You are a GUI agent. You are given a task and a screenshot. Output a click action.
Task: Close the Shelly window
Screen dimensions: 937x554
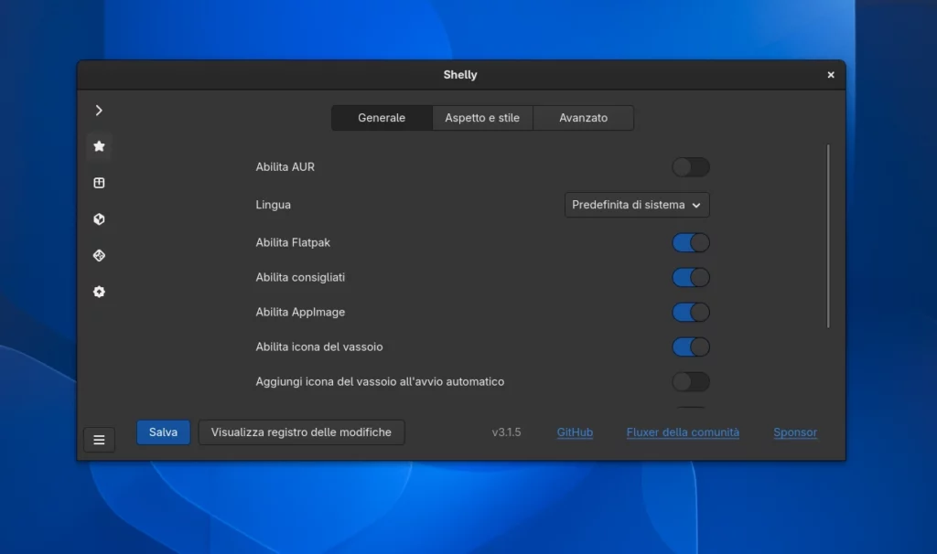pos(831,75)
